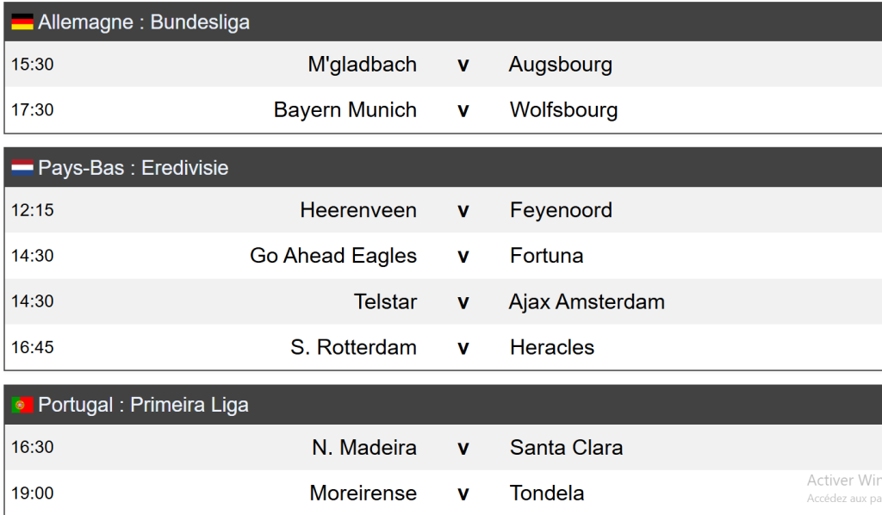Screen dimensions: 882x515
Task: Click the Netherlands flag icon
Action: (22, 168)
